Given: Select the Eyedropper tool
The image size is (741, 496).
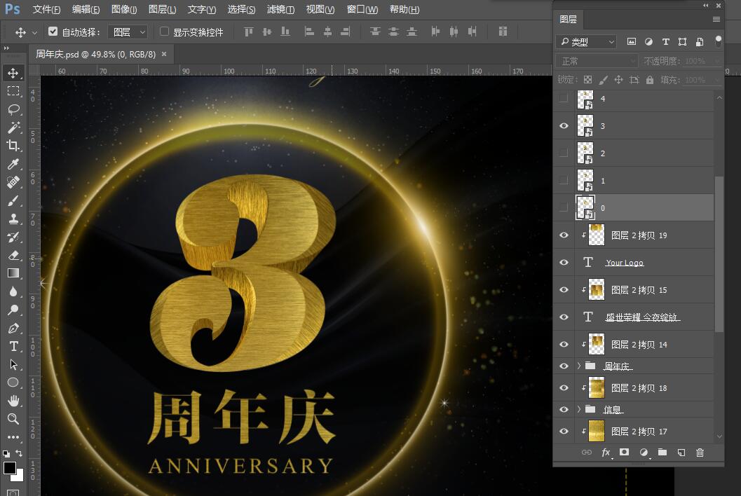Looking at the screenshot, I should 13,164.
